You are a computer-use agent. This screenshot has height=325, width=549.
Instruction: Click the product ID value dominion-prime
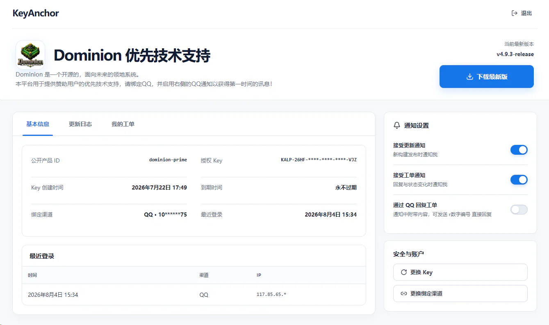point(168,160)
